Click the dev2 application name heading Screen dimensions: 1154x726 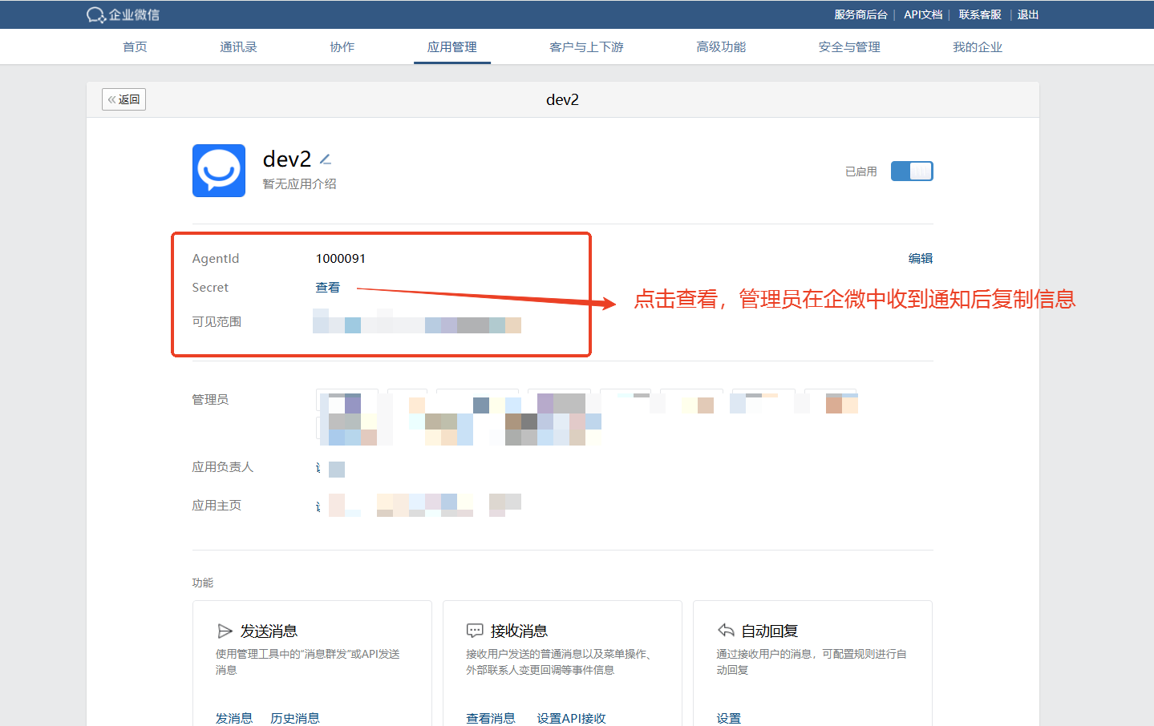tap(287, 159)
